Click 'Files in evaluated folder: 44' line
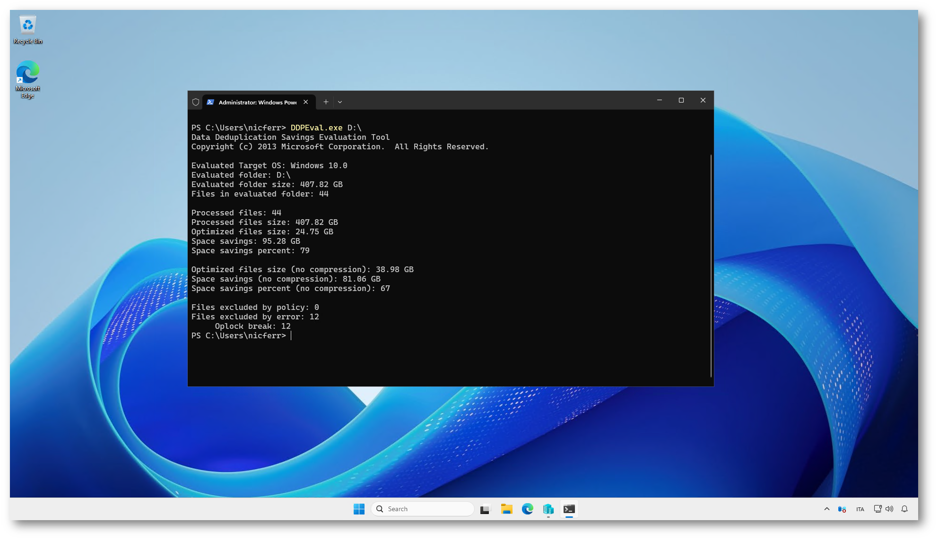Screen dimensions: 938x540 point(260,194)
